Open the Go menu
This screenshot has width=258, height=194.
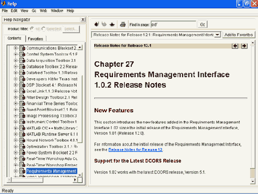click(34, 11)
